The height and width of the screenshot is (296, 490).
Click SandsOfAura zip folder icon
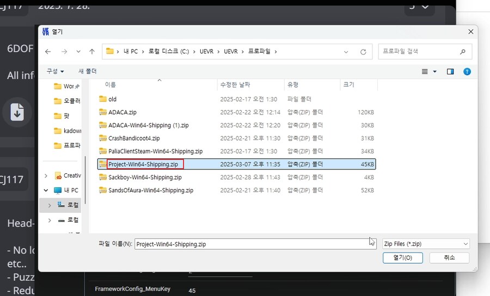pos(103,190)
